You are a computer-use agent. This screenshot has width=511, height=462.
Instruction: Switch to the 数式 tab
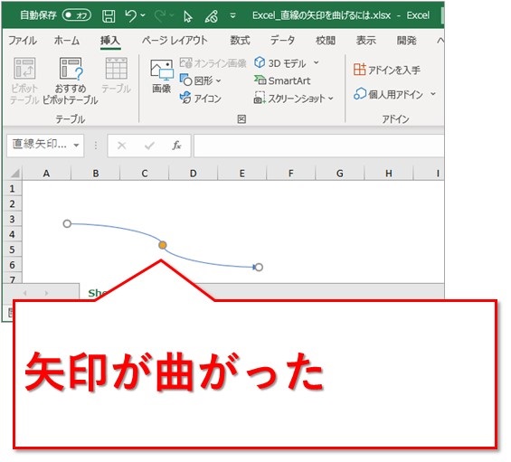click(240, 41)
